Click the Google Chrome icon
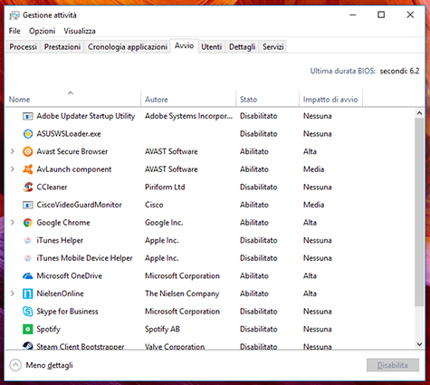 click(28, 223)
